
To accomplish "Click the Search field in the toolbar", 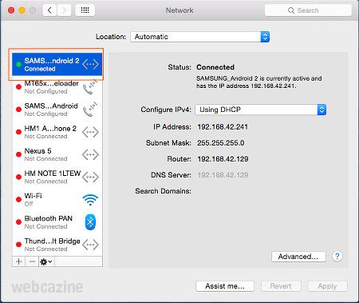I will coord(308,10).
